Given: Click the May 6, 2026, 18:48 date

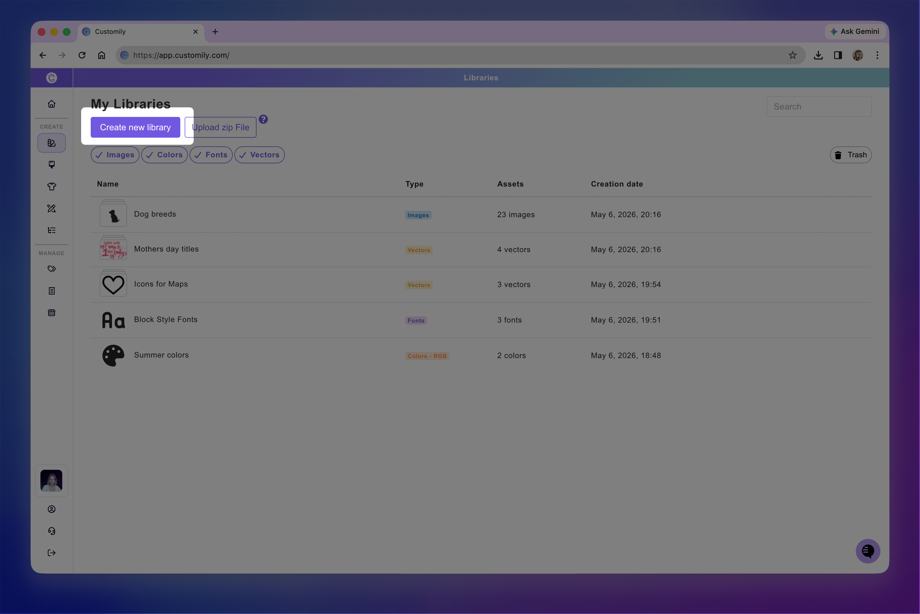Looking at the screenshot, I should [x=626, y=356].
